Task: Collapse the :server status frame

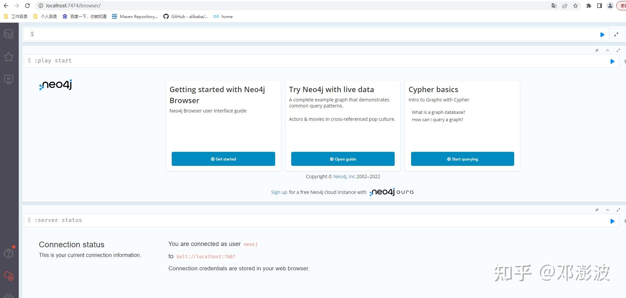Action: tap(608, 210)
